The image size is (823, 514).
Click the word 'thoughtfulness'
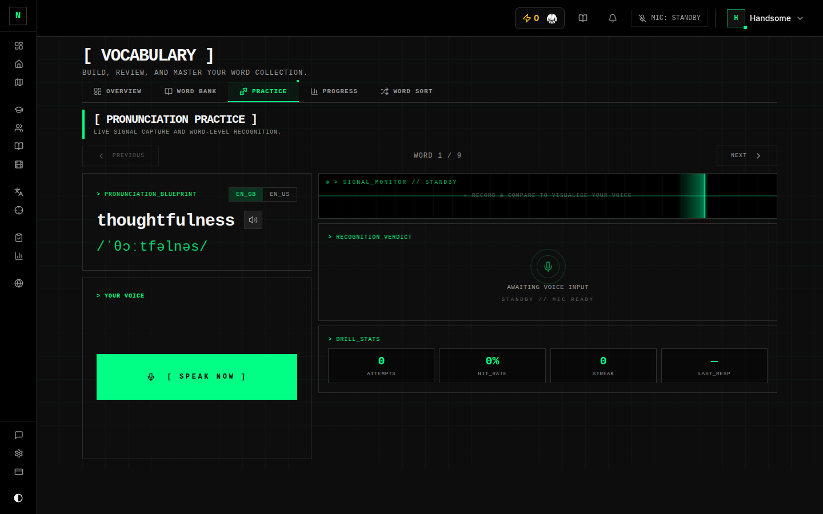tap(166, 220)
